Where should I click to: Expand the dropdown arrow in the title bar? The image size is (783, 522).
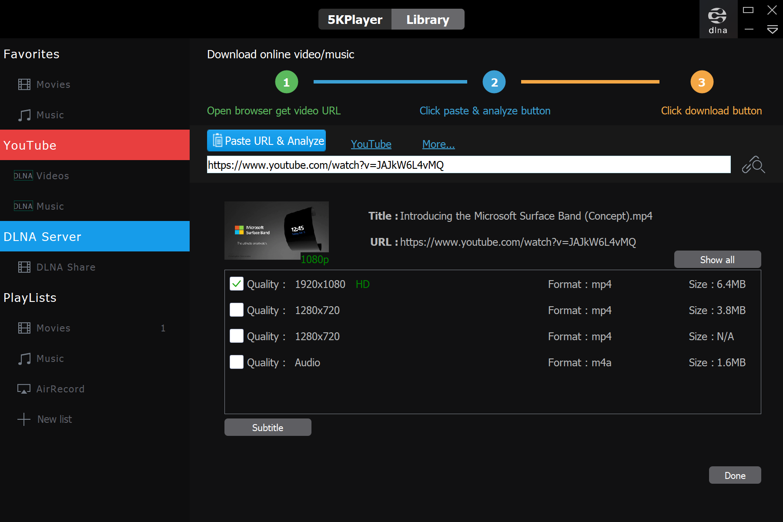click(x=773, y=30)
